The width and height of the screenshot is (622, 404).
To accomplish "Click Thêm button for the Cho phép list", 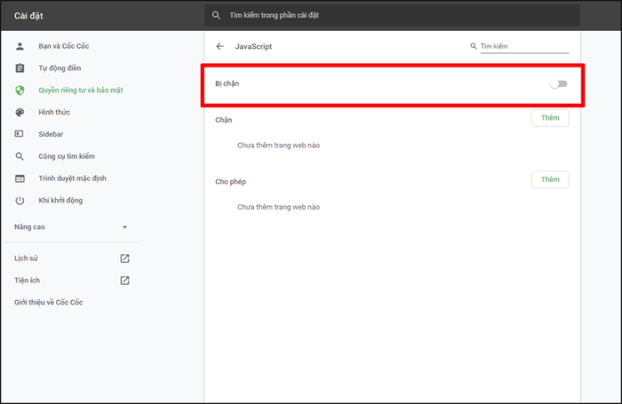I will (550, 179).
